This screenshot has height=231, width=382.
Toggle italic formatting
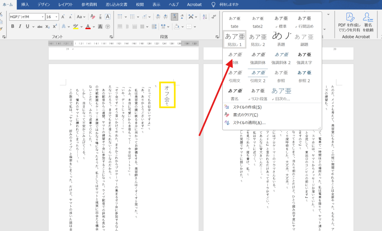tap(20, 26)
